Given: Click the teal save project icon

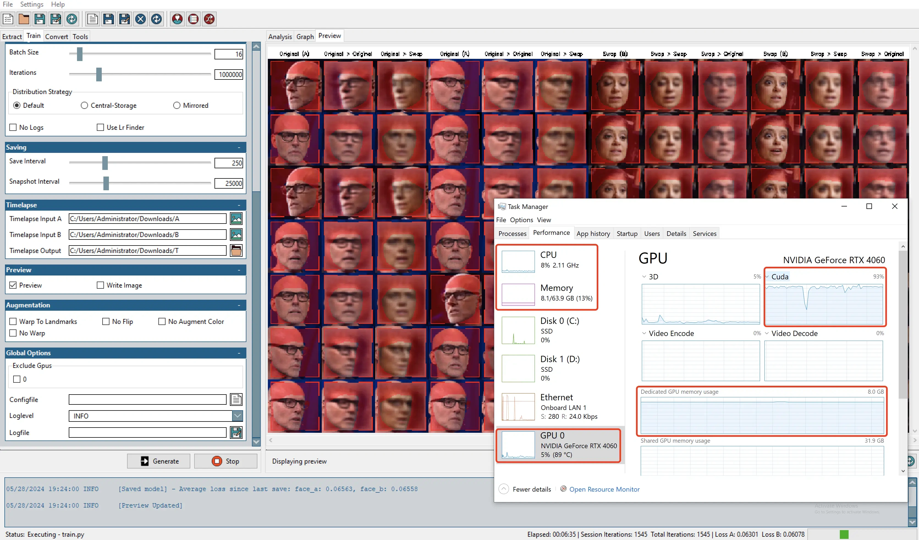Looking at the screenshot, I should pos(40,19).
